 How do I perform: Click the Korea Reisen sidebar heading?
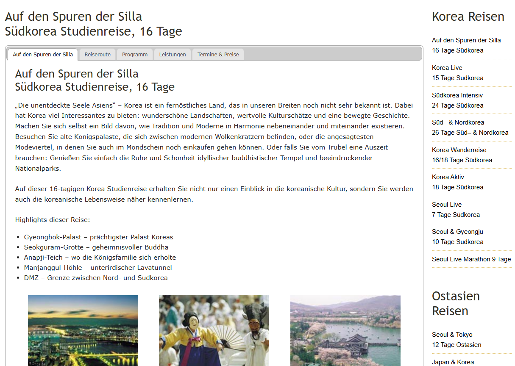(468, 17)
